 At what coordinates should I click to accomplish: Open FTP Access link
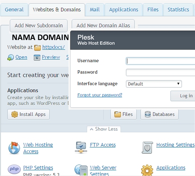pyautogui.click(x=103, y=145)
